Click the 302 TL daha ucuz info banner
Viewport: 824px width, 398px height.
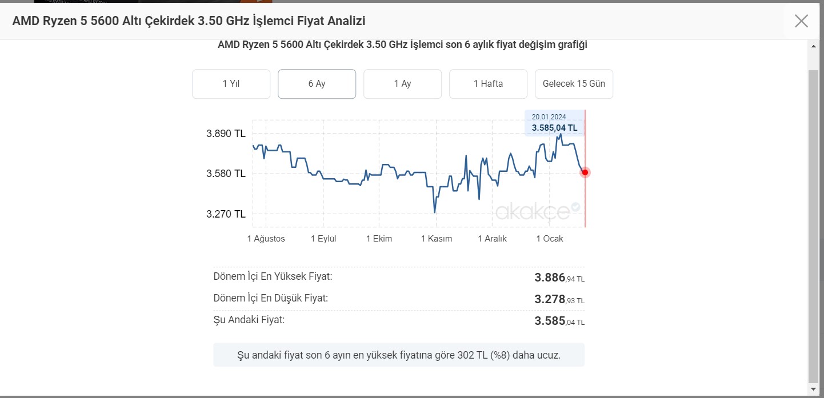(x=399, y=355)
